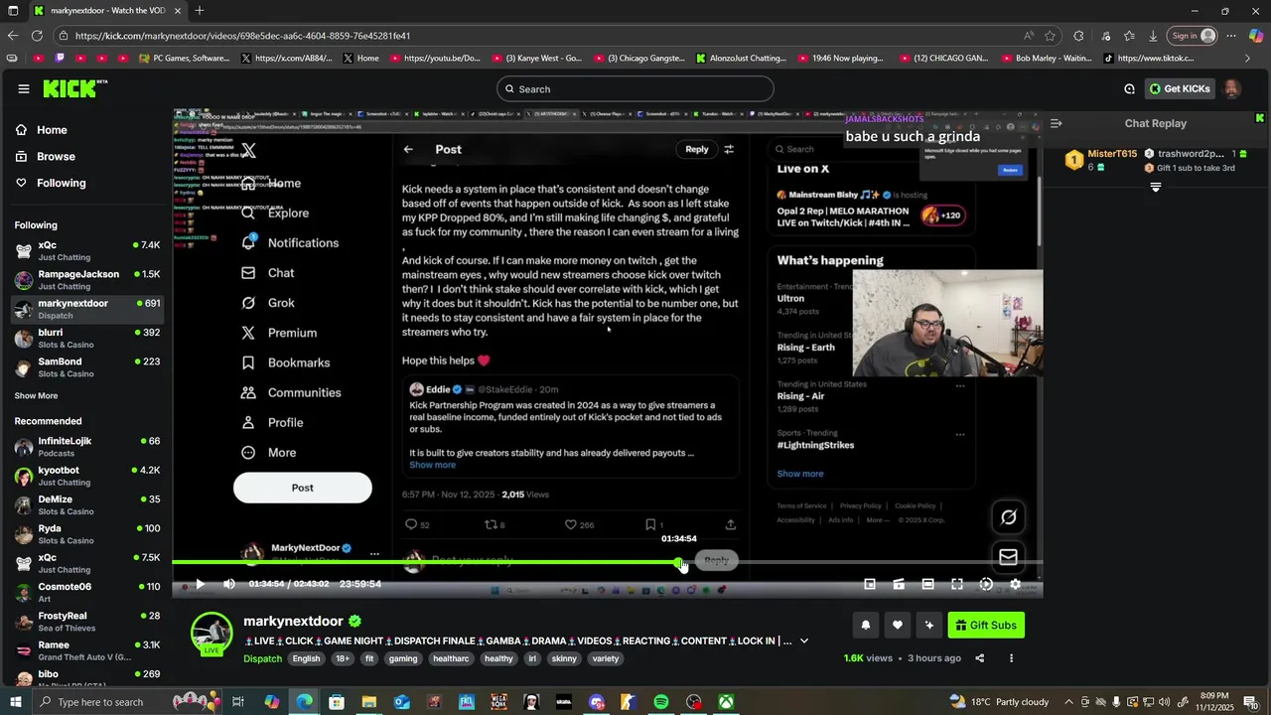Select the variety tag

pos(605,658)
